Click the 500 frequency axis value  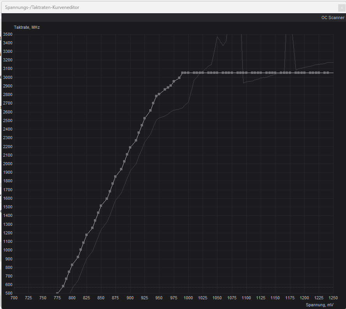(x=9, y=293)
